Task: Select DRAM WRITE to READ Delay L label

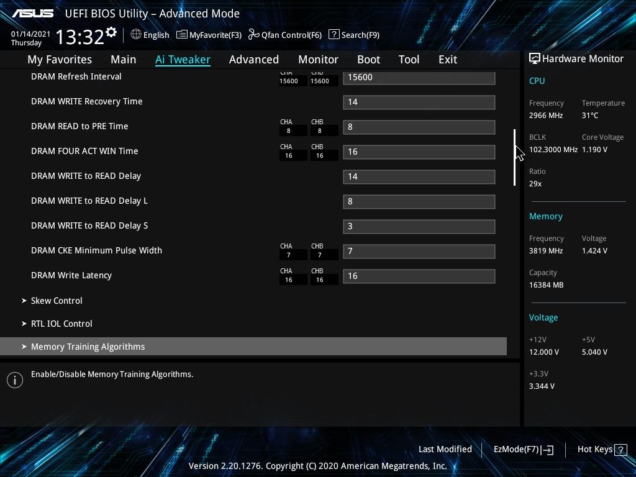Action: (x=89, y=201)
